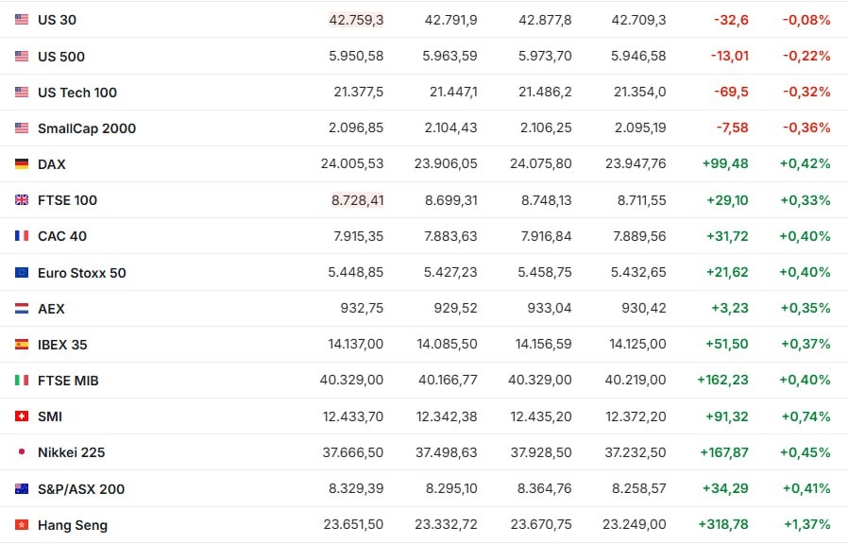Click the Spanish flag icon next to IBEX 35
Screen dimensions: 848x544
pos(22,345)
